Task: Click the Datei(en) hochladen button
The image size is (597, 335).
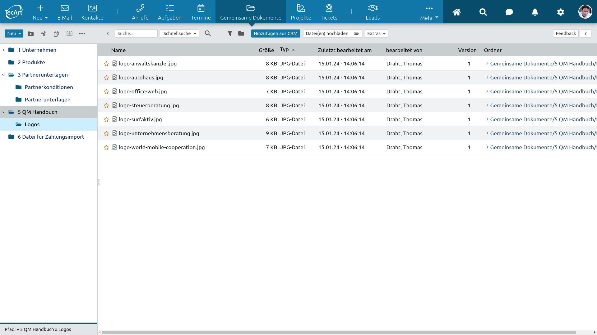Action: point(327,33)
